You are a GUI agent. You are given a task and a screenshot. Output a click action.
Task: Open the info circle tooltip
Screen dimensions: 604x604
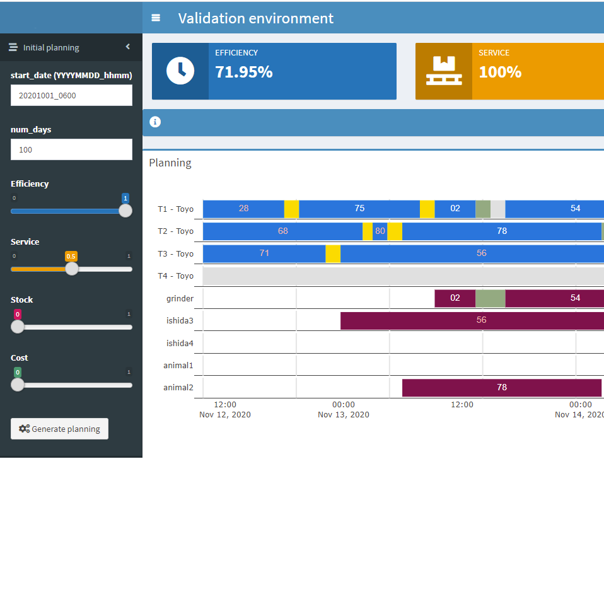(x=155, y=122)
